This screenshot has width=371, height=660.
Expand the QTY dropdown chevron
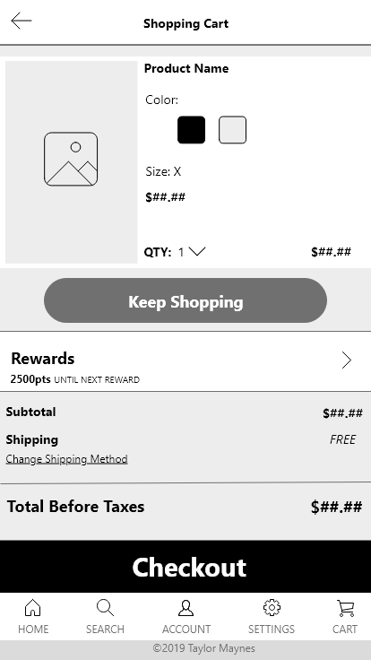click(x=197, y=251)
